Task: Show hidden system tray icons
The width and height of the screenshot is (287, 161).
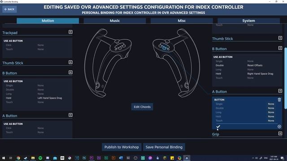Action: [x=253, y=158]
